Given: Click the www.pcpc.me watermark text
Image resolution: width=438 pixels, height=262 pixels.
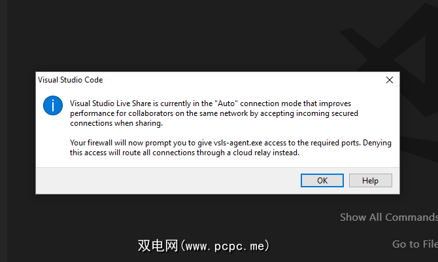Looking at the screenshot, I should (203, 246).
